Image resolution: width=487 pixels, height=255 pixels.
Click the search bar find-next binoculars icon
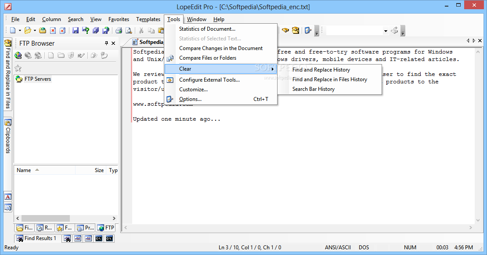[x=394, y=30]
